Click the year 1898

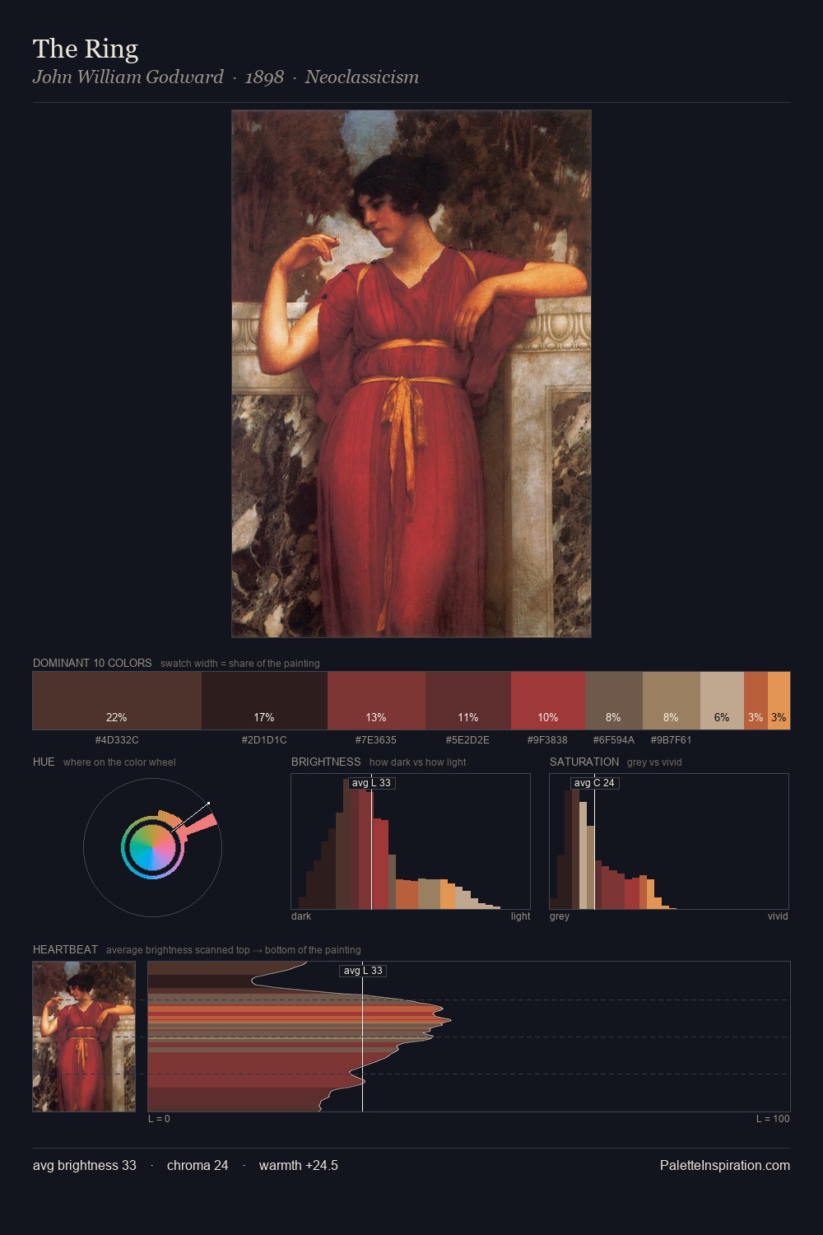pyautogui.click(x=264, y=77)
